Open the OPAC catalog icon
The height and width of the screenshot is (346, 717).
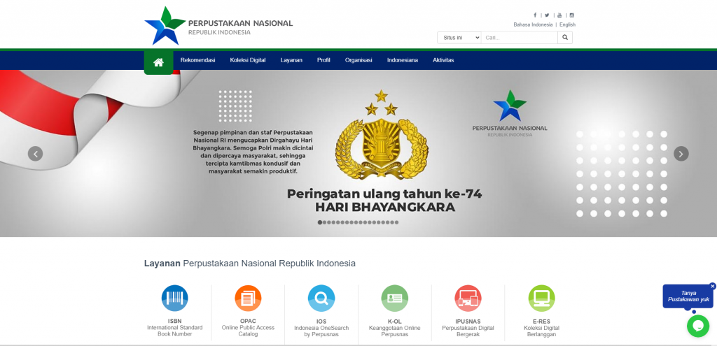(248, 298)
